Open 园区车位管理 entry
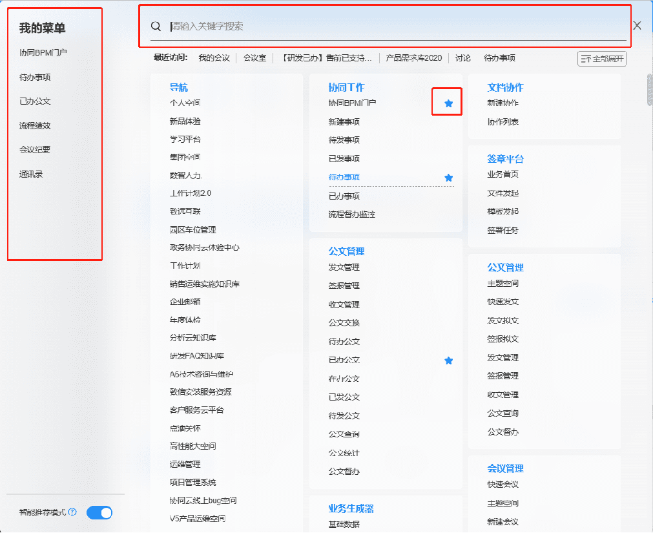This screenshot has height=533, width=653. pos(193,230)
